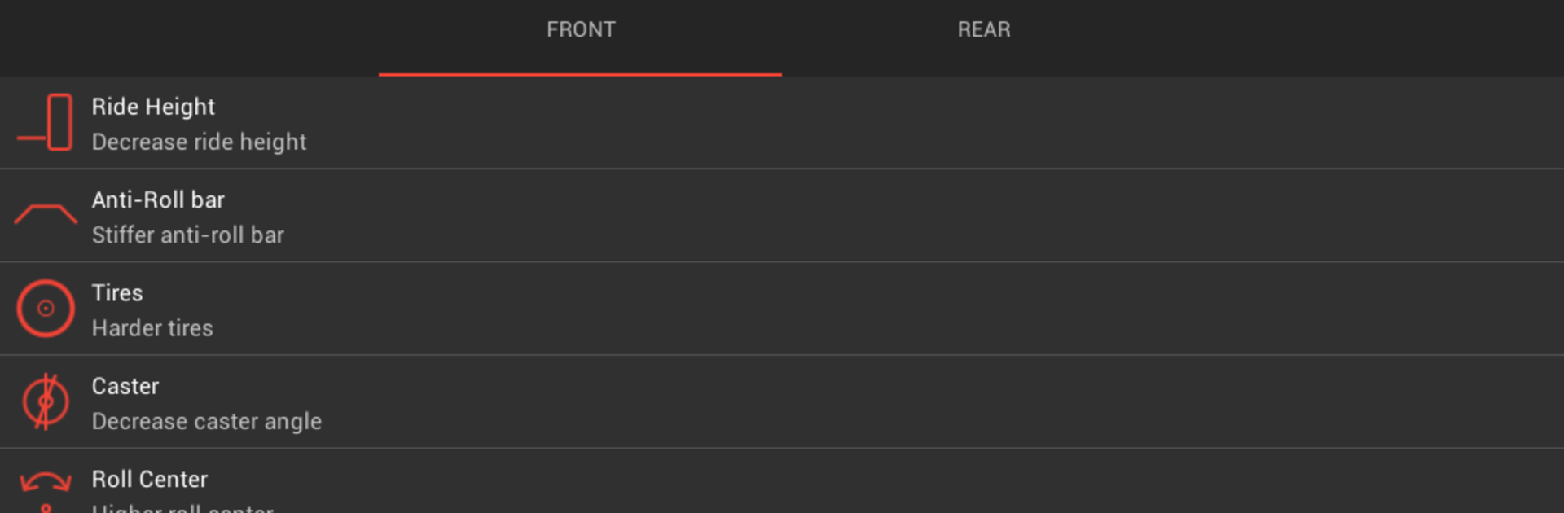Image resolution: width=1564 pixels, height=513 pixels.
Task: Click the red indicator under FRONT tab
Action: click(580, 74)
